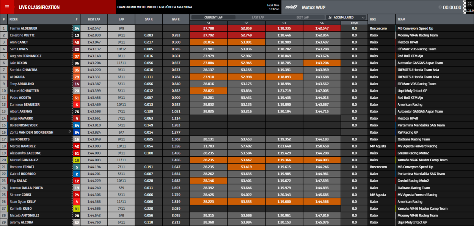
Task: Select rider Manuel Gonzalez
Action: click(24, 160)
